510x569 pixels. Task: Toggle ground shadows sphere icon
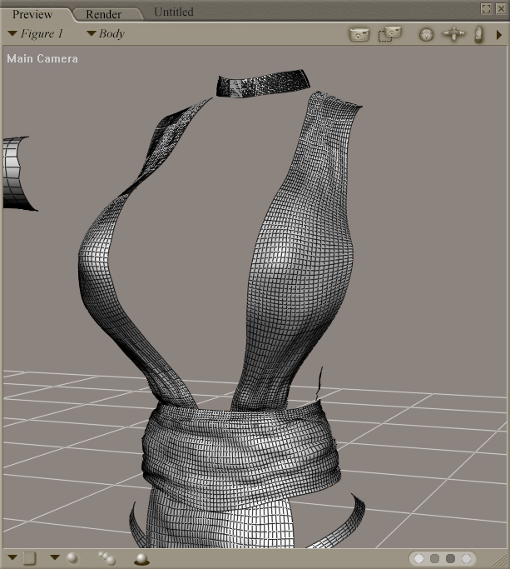[141, 559]
